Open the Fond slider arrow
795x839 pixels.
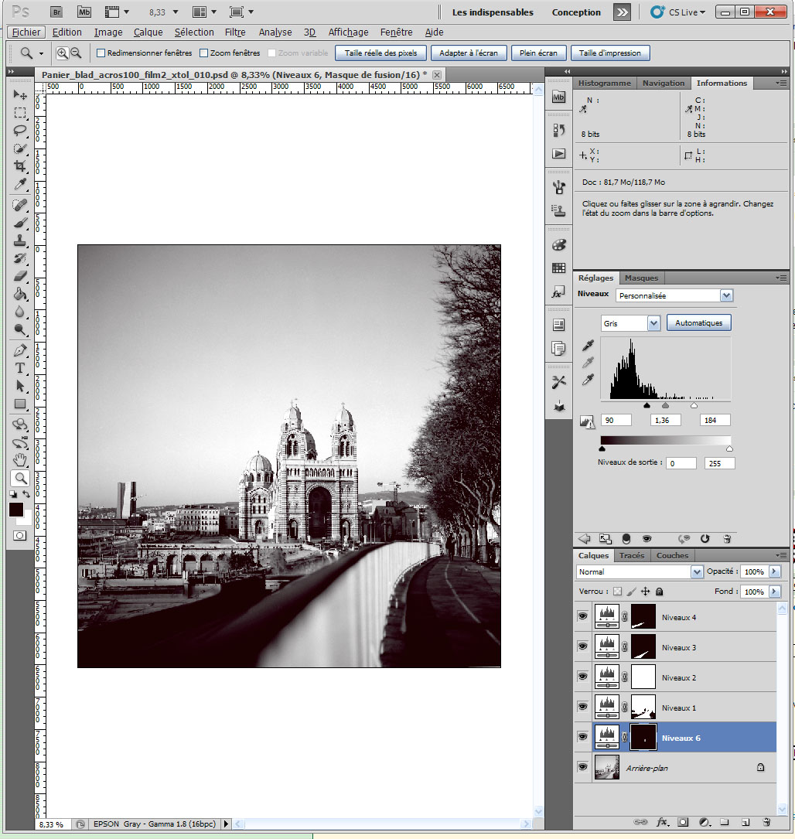[774, 592]
